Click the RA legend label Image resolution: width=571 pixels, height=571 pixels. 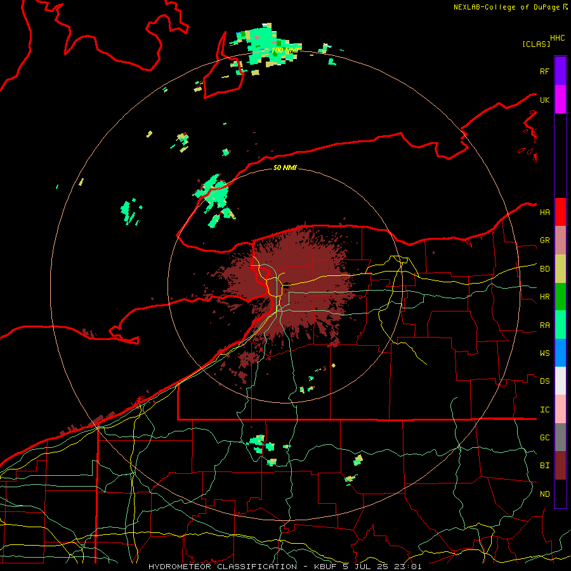tap(544, 325)
